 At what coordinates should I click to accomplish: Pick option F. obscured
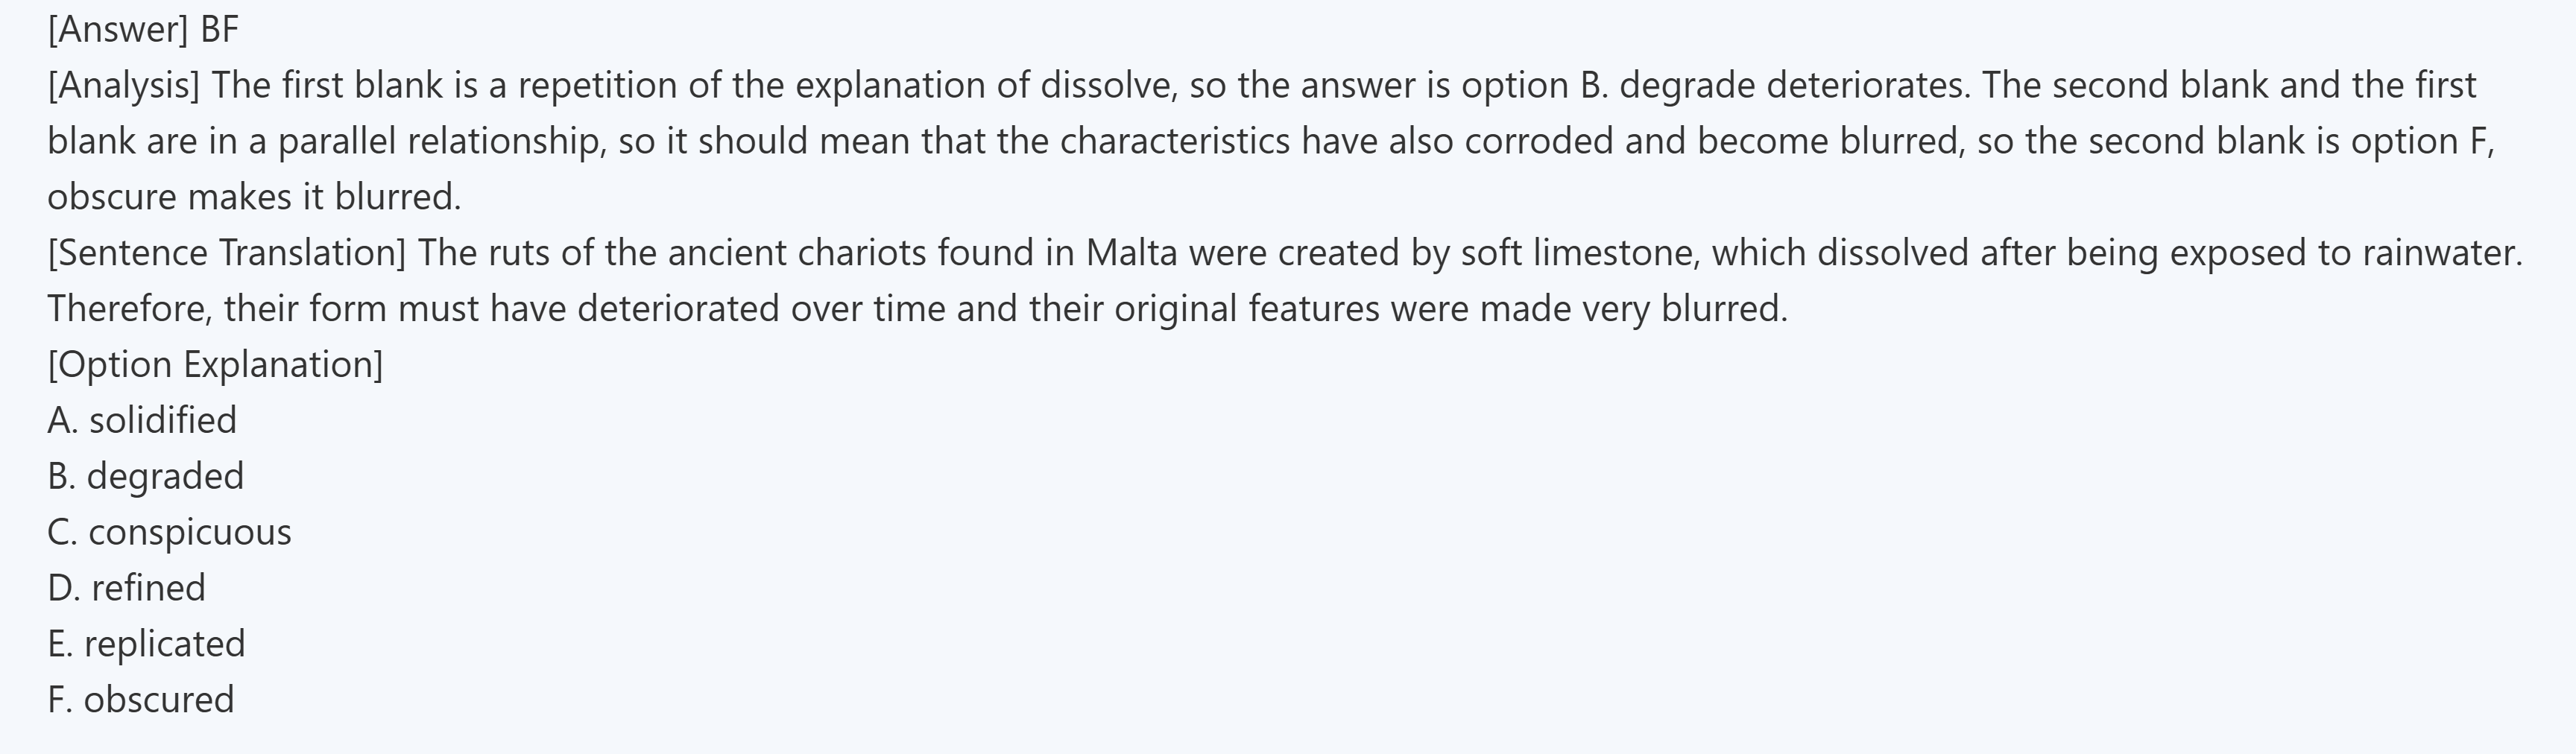(x=140, y=700)
